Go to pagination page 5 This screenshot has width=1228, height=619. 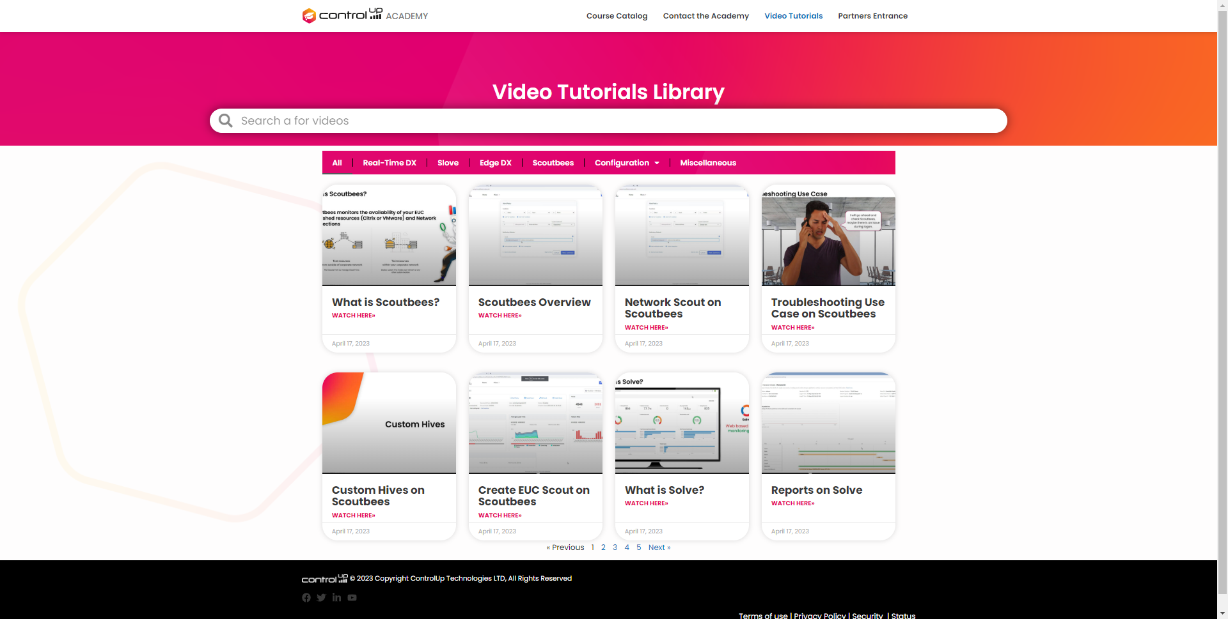pos(638,547)
